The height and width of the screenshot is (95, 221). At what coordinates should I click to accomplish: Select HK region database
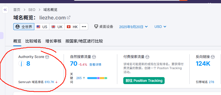coord(72,27)
